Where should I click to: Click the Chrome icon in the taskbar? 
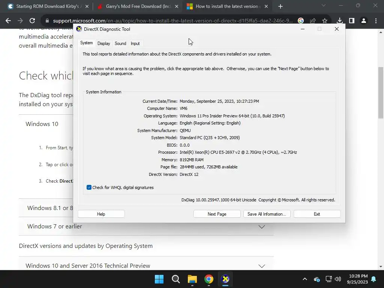208,279
